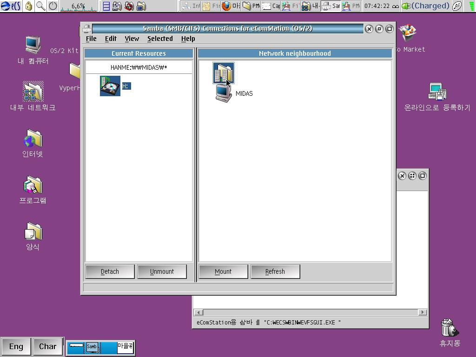
Task: Open the eCS start button
Action: 11,6
